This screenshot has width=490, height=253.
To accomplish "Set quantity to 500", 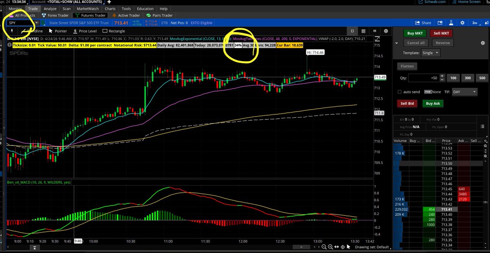I will click(482, 78).
